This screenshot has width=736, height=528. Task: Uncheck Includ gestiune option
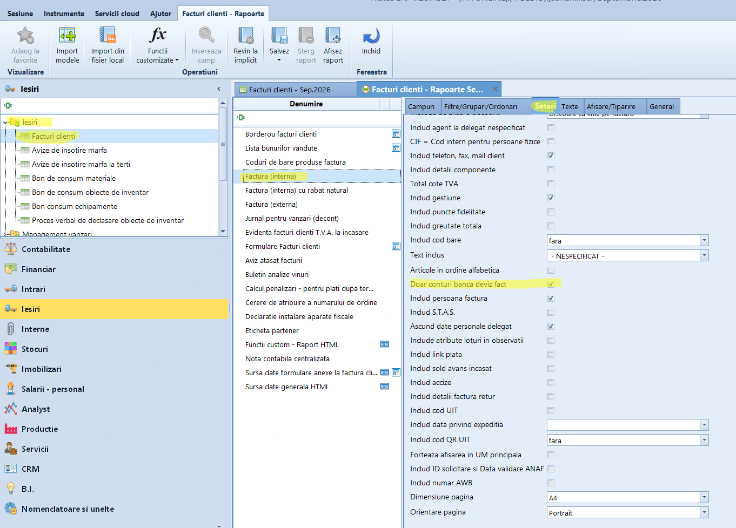pos(551,198)
